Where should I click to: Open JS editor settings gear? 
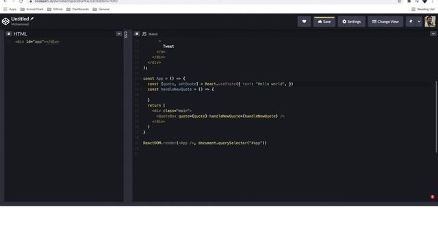point(137,33)
